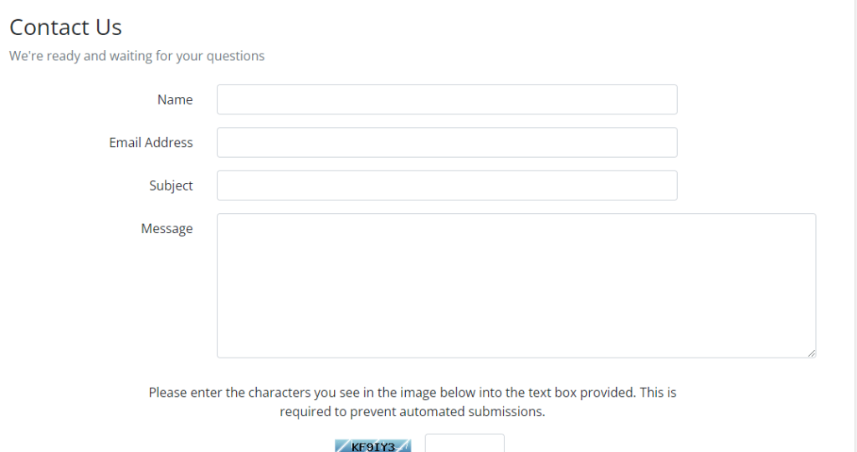Click the word 'questions' in the subtitle

235,56
